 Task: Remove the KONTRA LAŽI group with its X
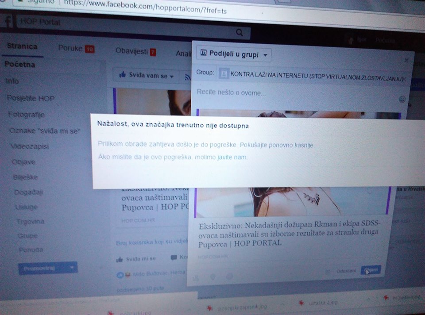tap(405, 78)
